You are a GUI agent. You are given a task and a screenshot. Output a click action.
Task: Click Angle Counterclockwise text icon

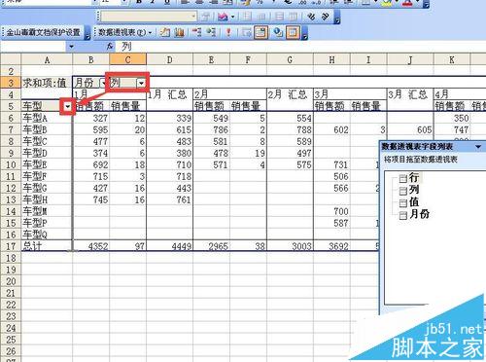326,17
